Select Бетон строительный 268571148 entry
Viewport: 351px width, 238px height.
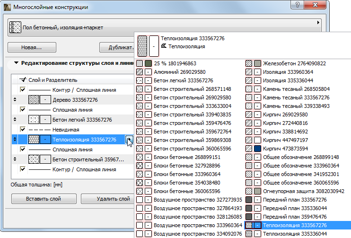(x=192, y=89)
